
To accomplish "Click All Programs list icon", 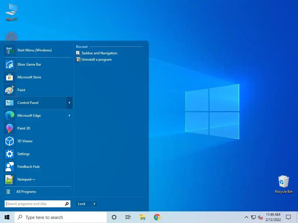I will click(8, 192).
